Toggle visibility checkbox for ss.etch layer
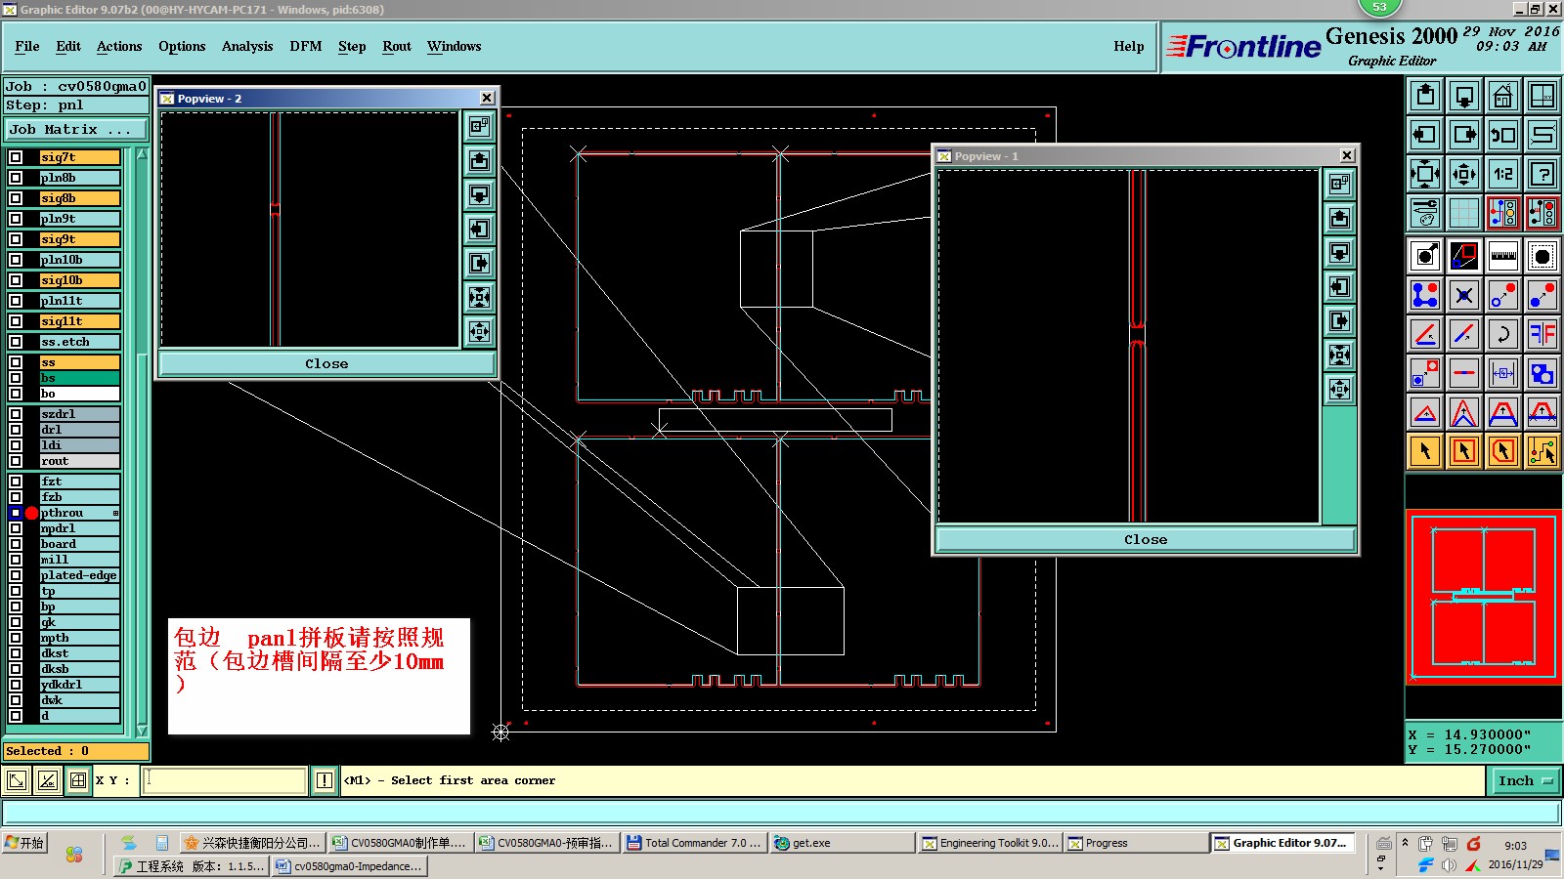This screenshot has height=879, width=1564. [16, 342]
